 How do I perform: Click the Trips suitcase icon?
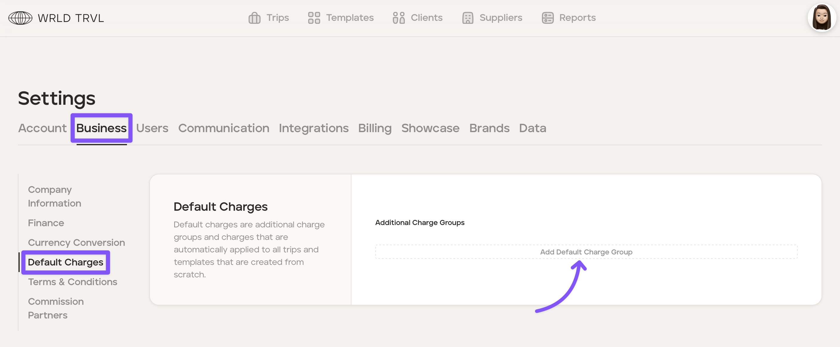[254, 18]
